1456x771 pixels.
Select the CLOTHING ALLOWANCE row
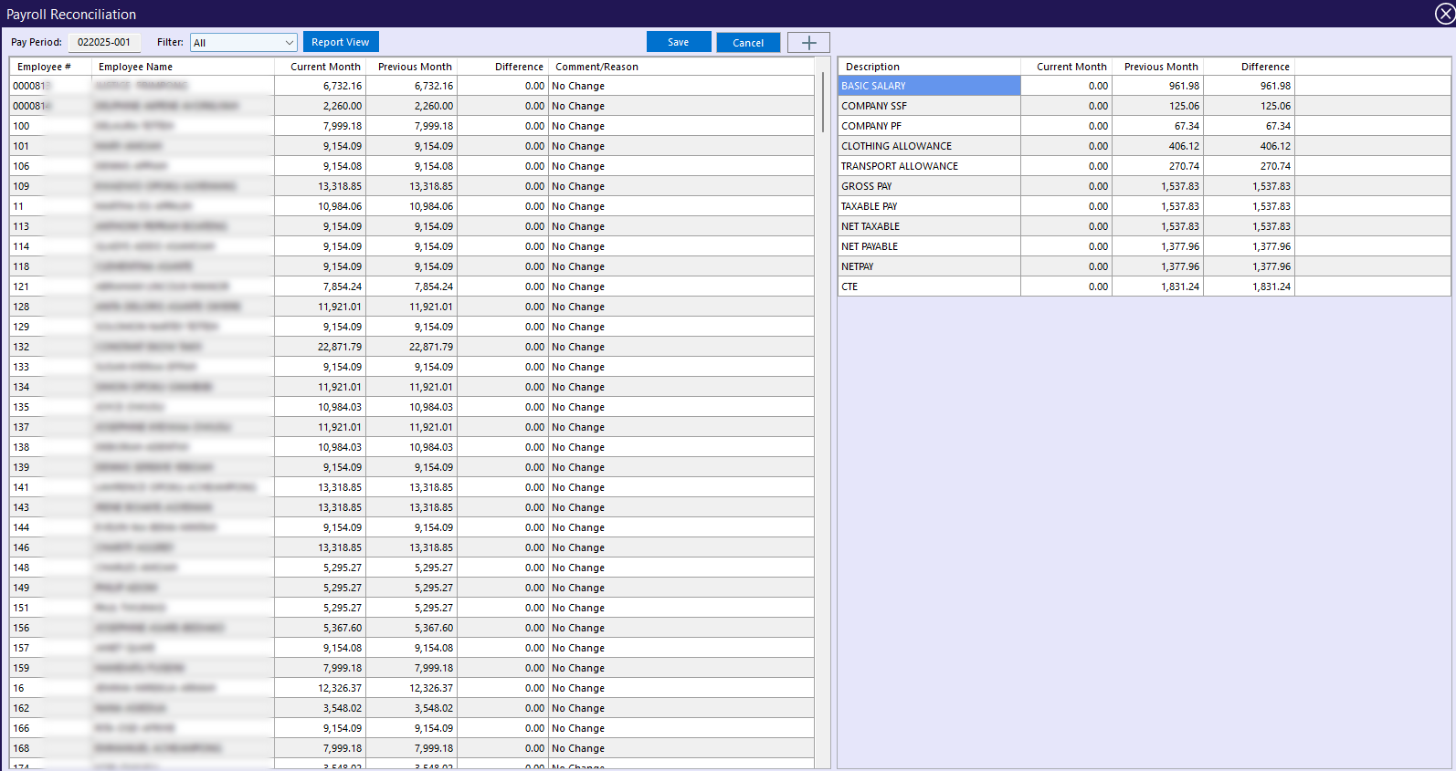click(928, 146)
